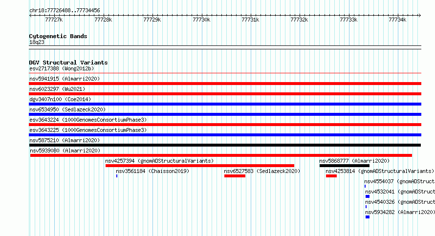Screen dimensions: 435x236
Task: Open the nsv5875210 (Almarri2020) label
Action: [x=65, y=140]
